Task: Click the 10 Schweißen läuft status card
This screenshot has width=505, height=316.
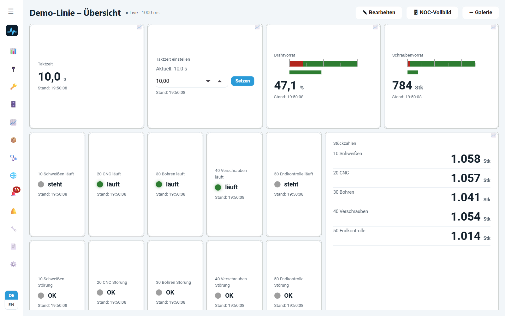Action: coord(57,184)
